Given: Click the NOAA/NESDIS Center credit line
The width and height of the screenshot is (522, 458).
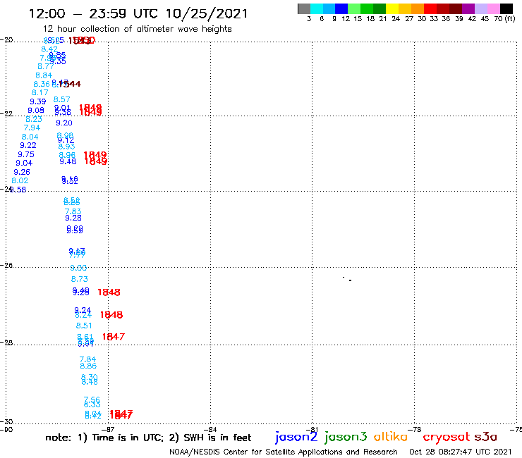Looking at the screenshot, I should tap(284, 452).
